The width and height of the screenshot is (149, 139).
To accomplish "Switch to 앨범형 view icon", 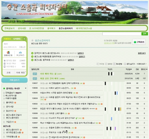I will (106, 64).
